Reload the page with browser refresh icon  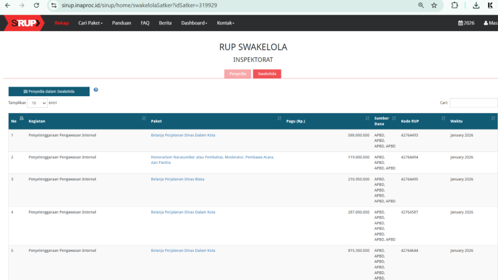(36, 5)
